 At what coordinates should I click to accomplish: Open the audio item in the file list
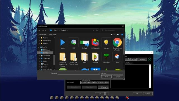(x=63, y=43)
